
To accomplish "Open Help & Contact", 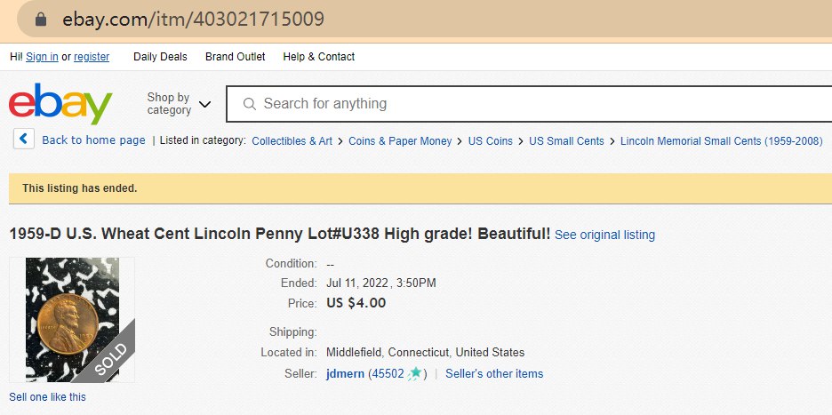I will (318, 57).
